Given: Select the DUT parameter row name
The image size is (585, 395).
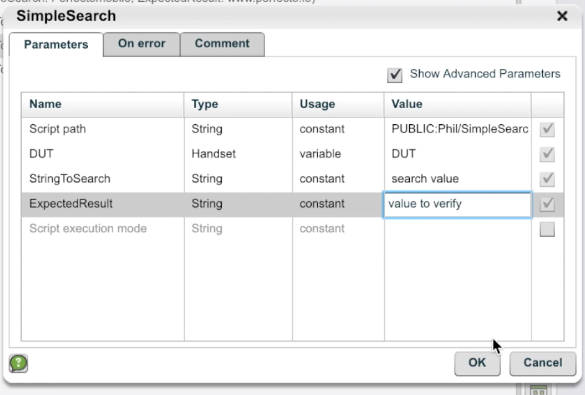Looking at the screenshot, I should click(40, 154).
